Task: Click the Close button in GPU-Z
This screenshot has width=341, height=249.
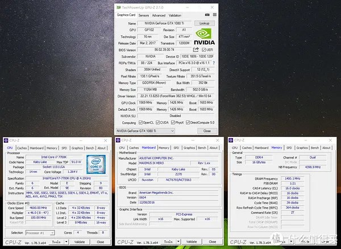Action: 207,131
